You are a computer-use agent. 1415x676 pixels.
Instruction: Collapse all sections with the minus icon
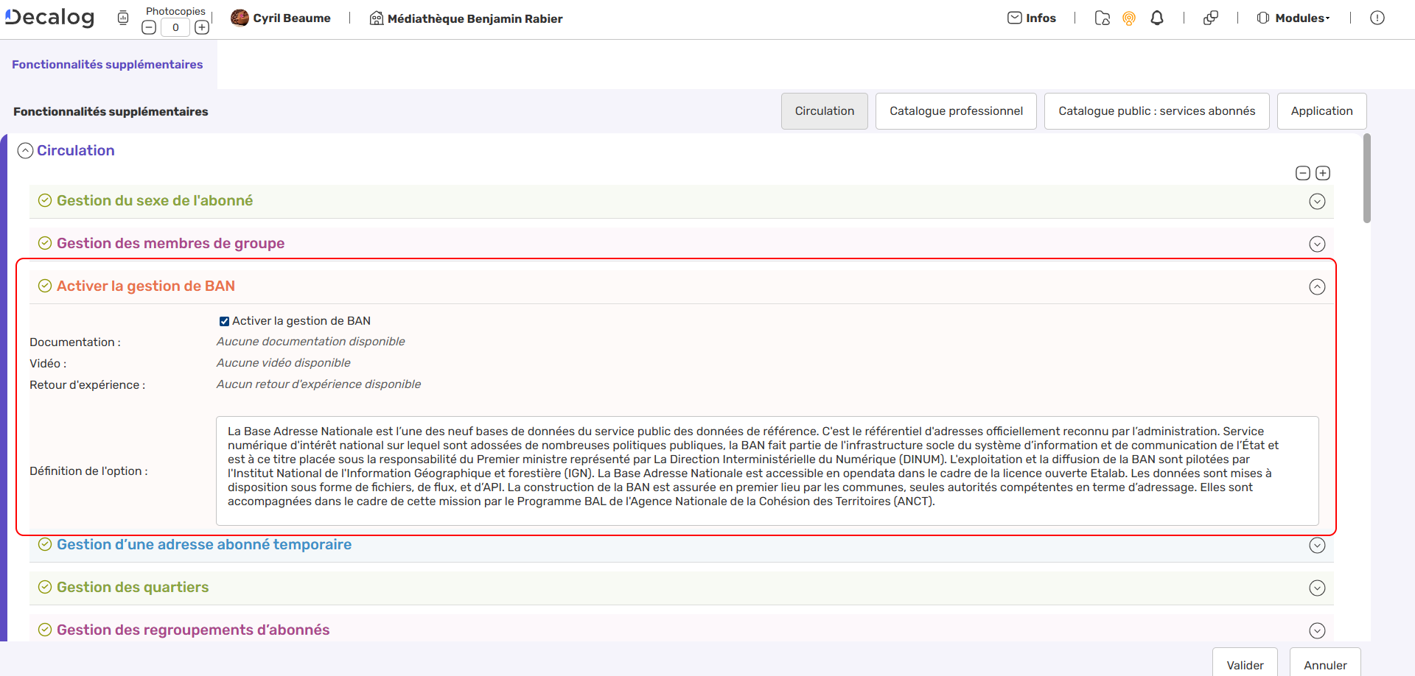pyautogui.click(x=1302, y=173)
